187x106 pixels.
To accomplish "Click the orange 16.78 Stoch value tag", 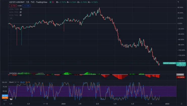I will coord(5,98).
